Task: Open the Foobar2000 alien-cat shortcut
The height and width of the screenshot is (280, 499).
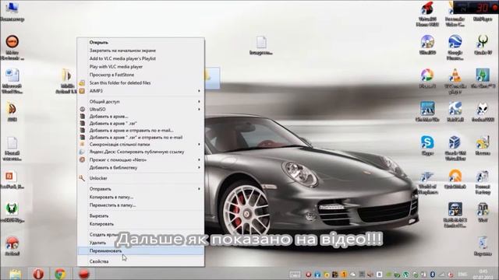Action: pos(483,112)
